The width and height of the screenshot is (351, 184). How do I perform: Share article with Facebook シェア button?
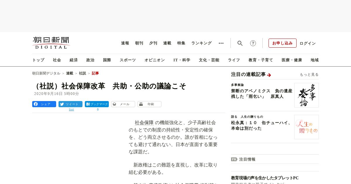tap(44, 104)
